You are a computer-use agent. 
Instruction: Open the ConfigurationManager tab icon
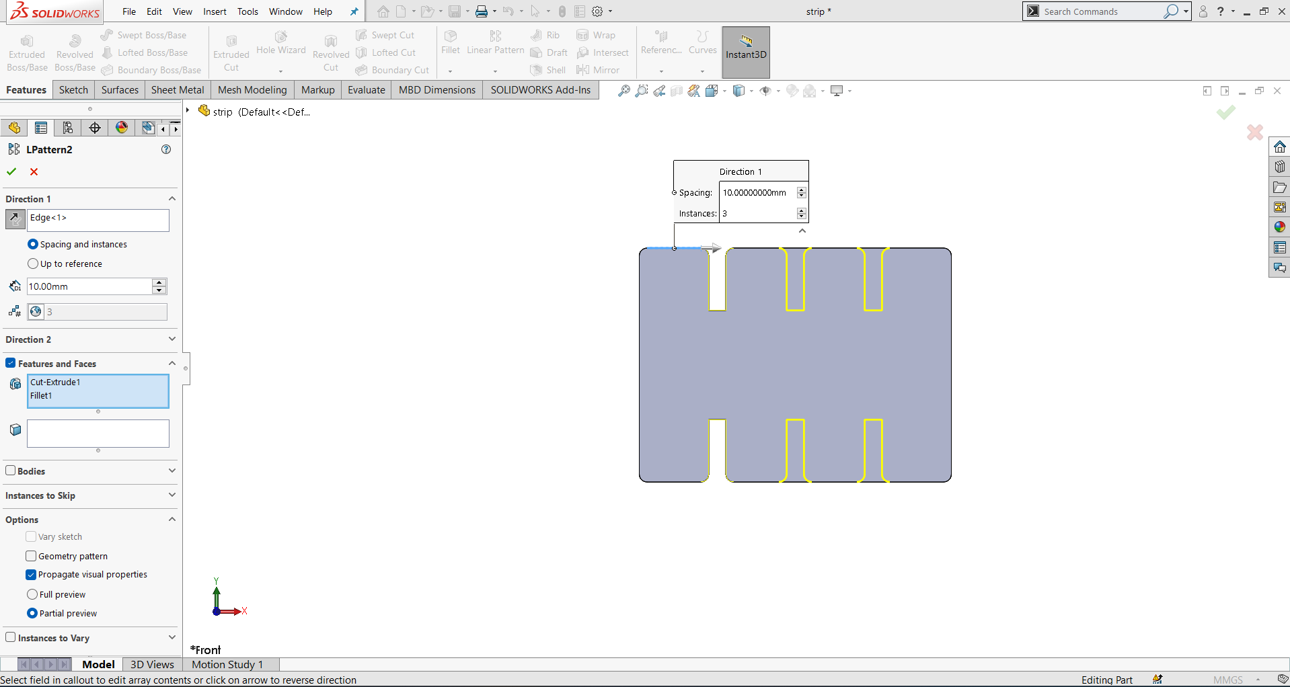68,128
